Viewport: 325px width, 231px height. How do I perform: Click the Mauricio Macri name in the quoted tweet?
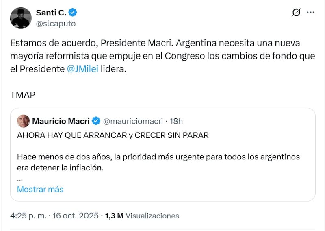(x=61, y=121)
